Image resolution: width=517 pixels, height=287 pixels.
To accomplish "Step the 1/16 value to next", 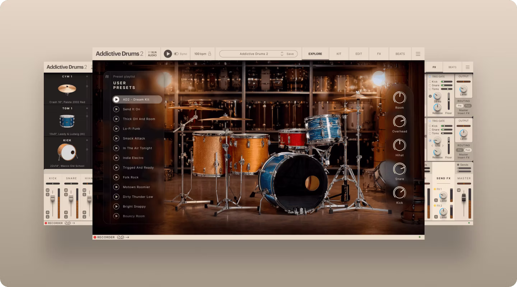I will click(443, 146).
